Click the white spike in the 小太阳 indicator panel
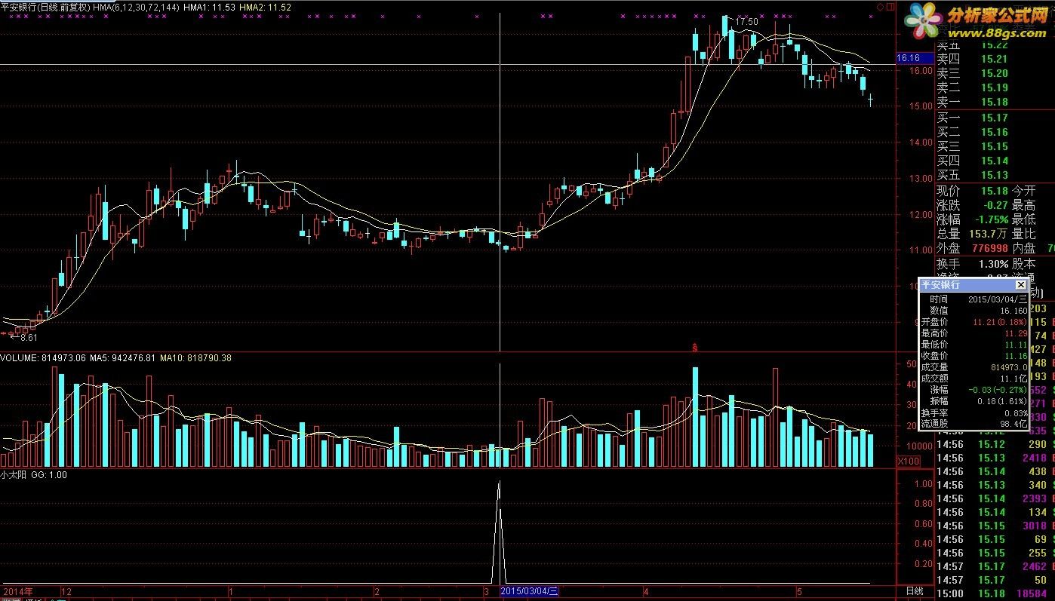 point(498,531)
